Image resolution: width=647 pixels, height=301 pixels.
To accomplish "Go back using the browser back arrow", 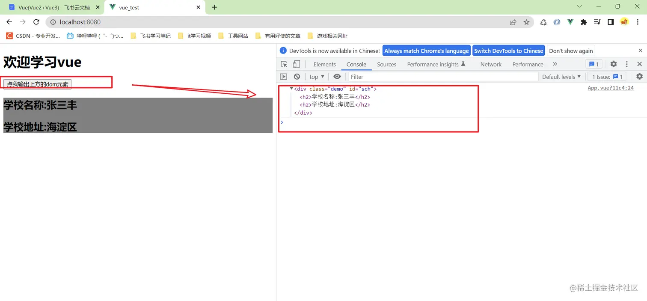I will [x=9, y=22].
